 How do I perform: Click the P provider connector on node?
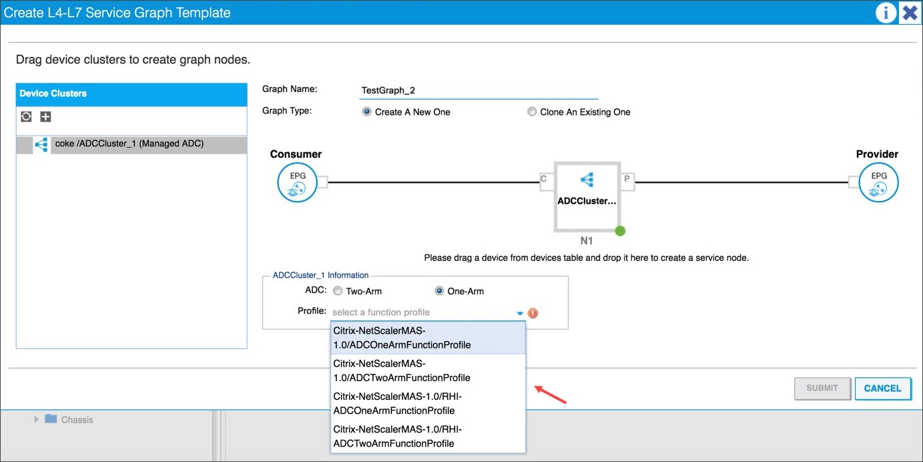[627, 179]
